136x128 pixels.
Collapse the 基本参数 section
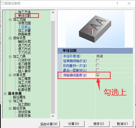5,94
